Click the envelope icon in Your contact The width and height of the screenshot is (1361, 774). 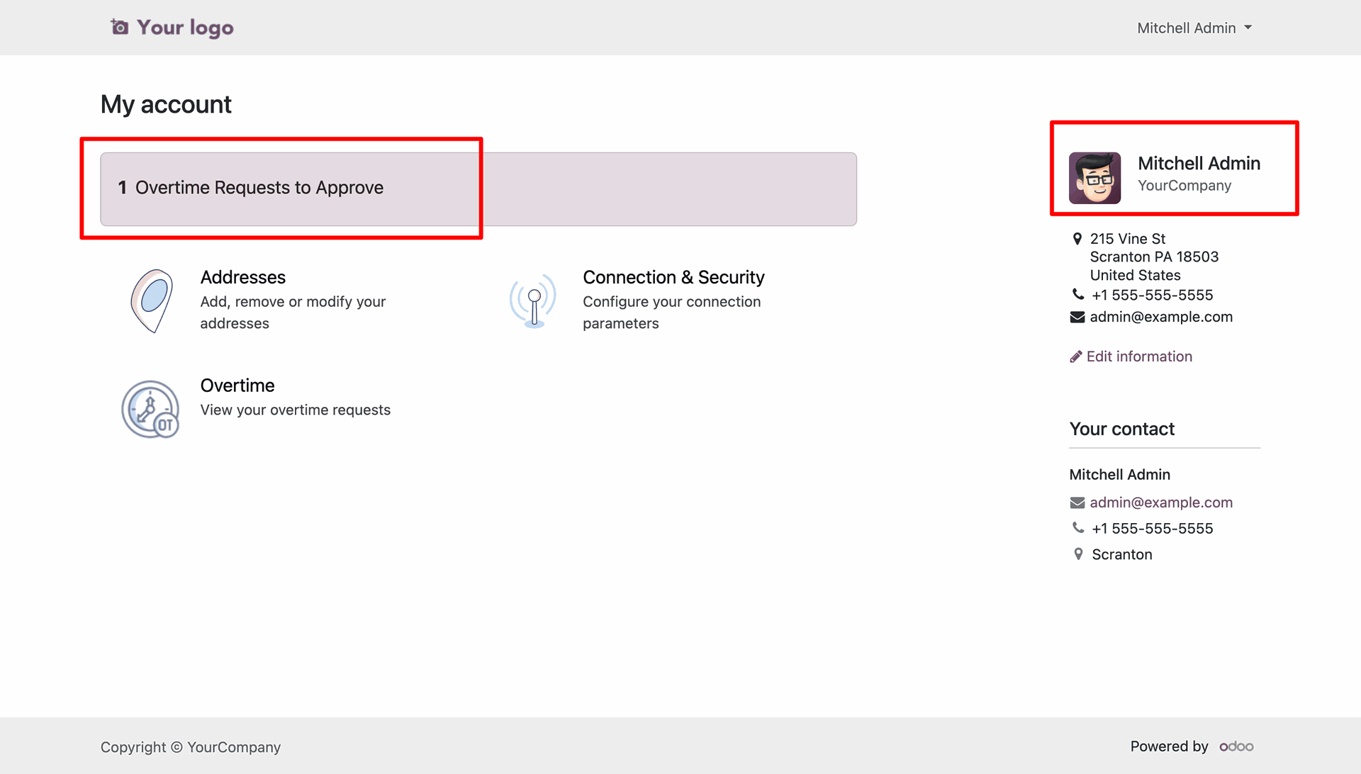pyautogui.click(x=1077, y=503)
